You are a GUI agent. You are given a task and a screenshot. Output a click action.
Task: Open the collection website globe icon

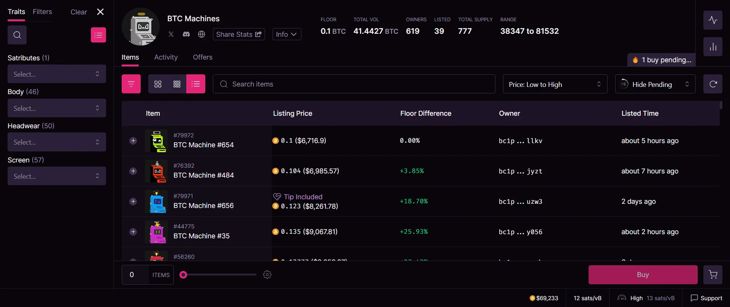(202, 34)
